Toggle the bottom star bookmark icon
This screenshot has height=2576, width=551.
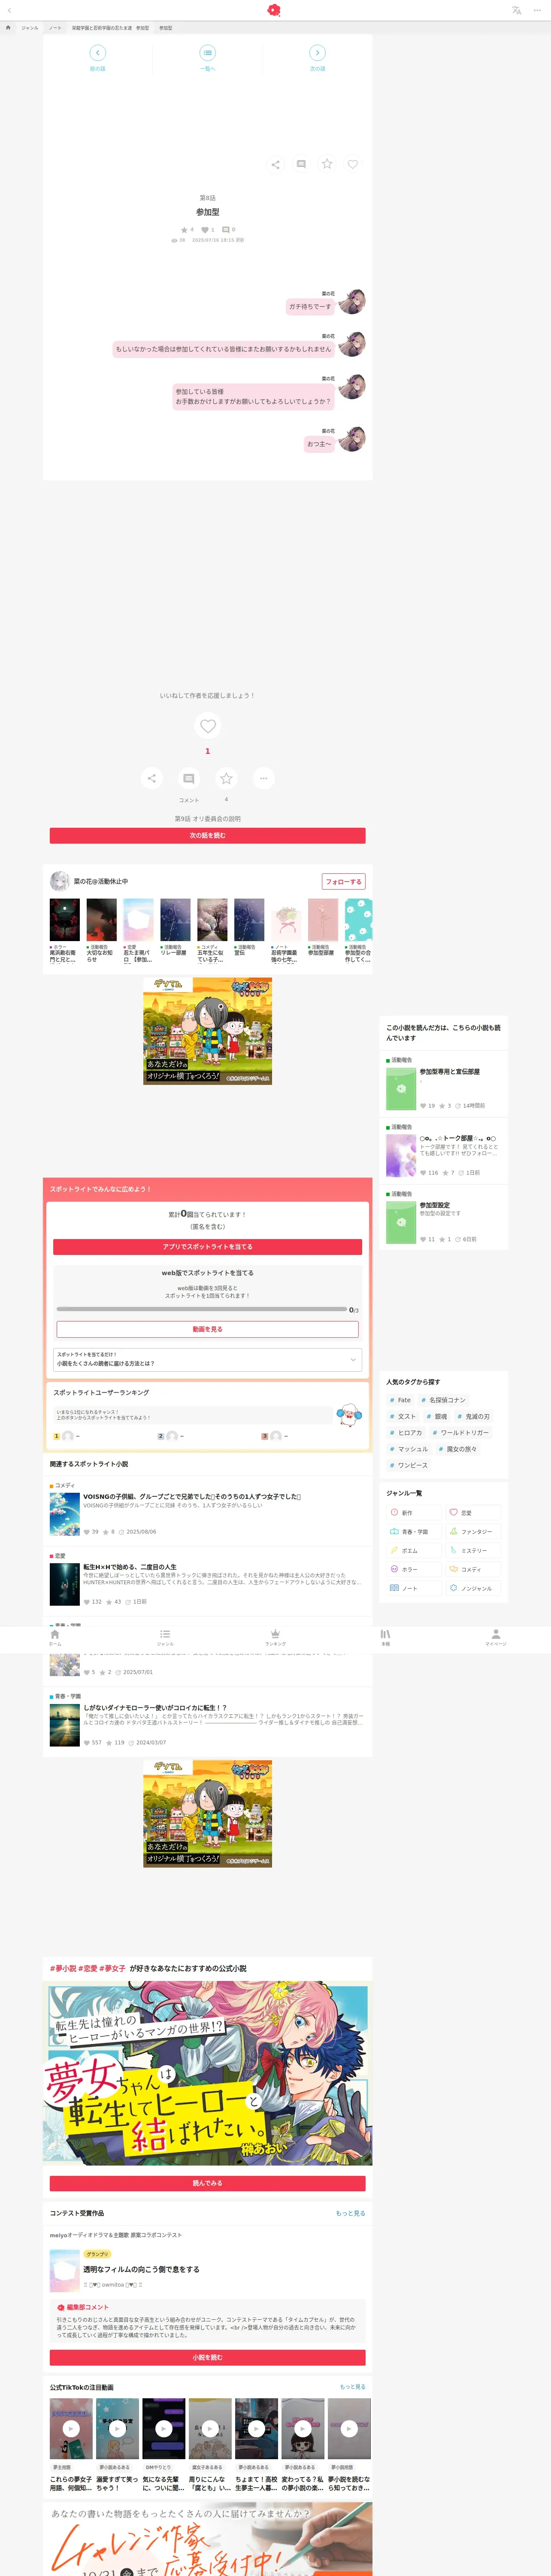pos(227,778)
